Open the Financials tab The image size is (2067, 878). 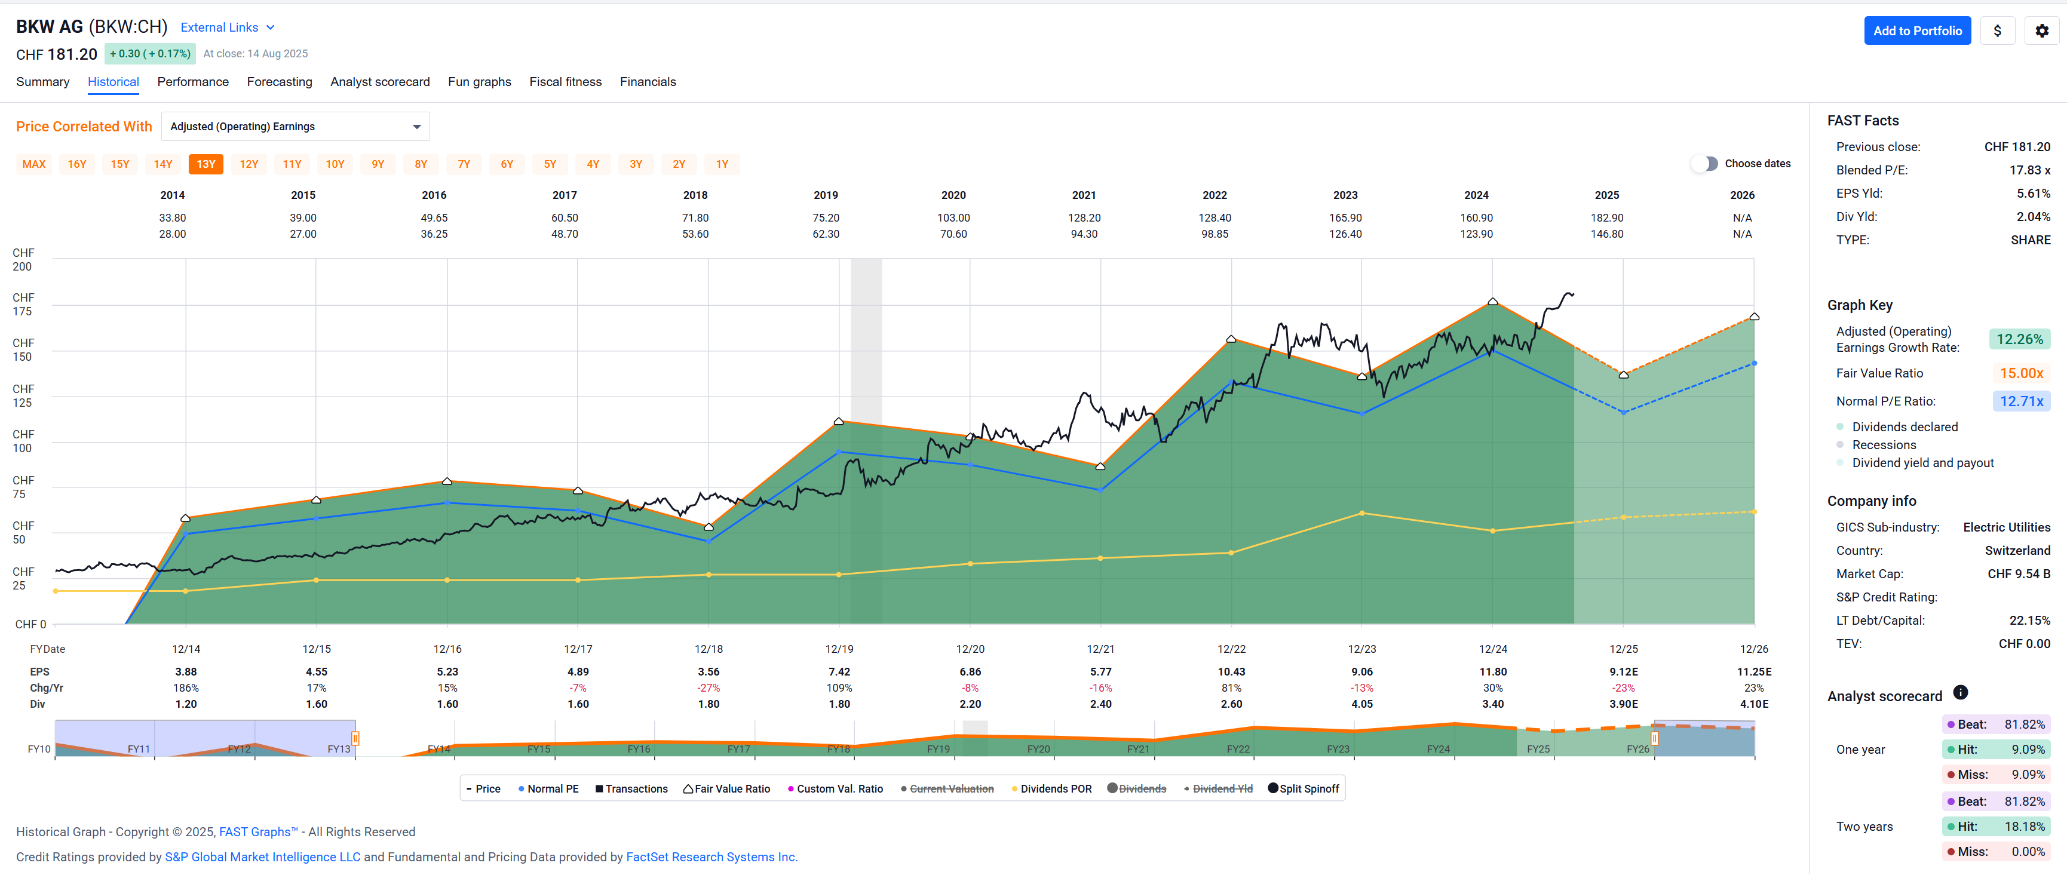648,82
